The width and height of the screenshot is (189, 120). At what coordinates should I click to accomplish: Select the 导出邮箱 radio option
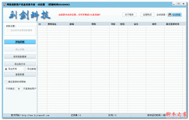pos(25,69)
